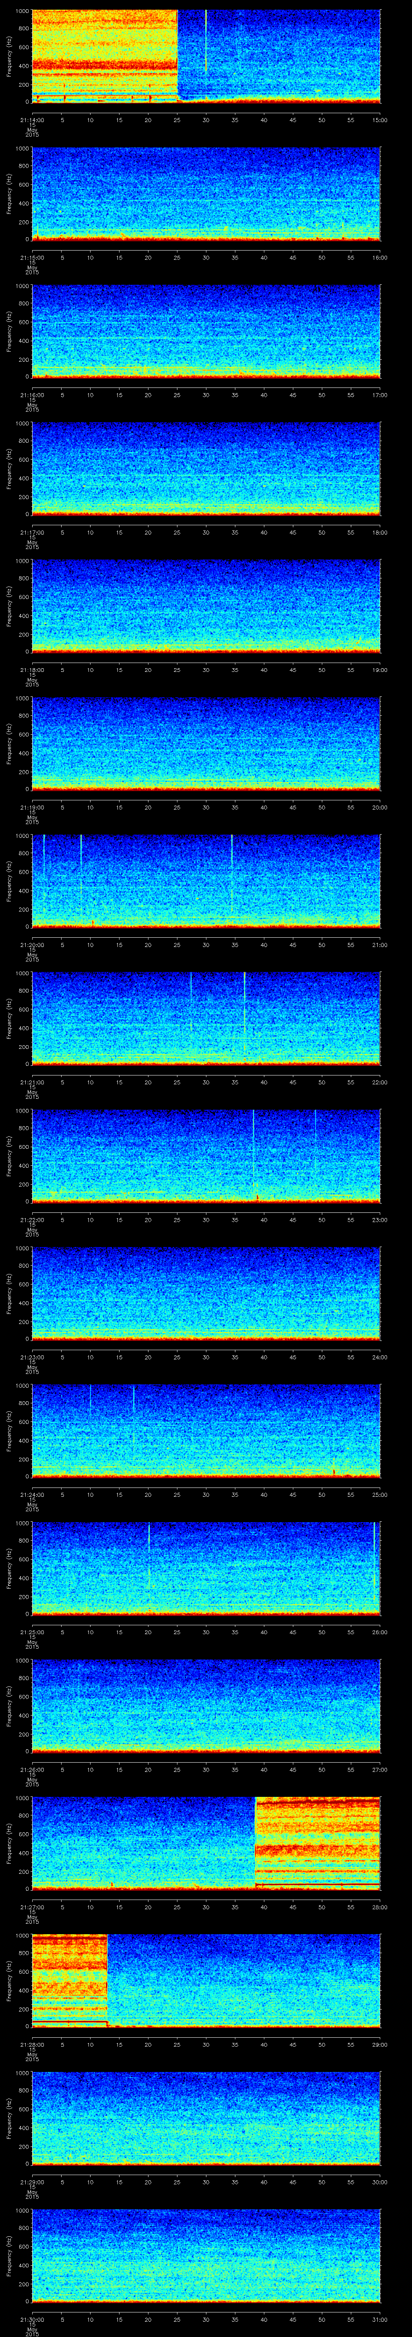This screenshot has width=412, height=2337.
Task: Open the spectrogram panel starting at 21:20:00
Action: point(206,881)
